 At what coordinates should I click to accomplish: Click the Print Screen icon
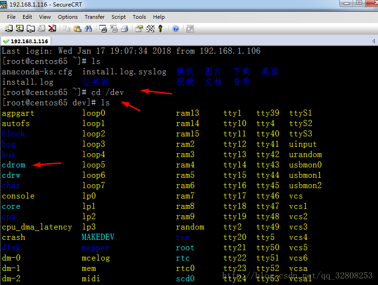[103, 29]
